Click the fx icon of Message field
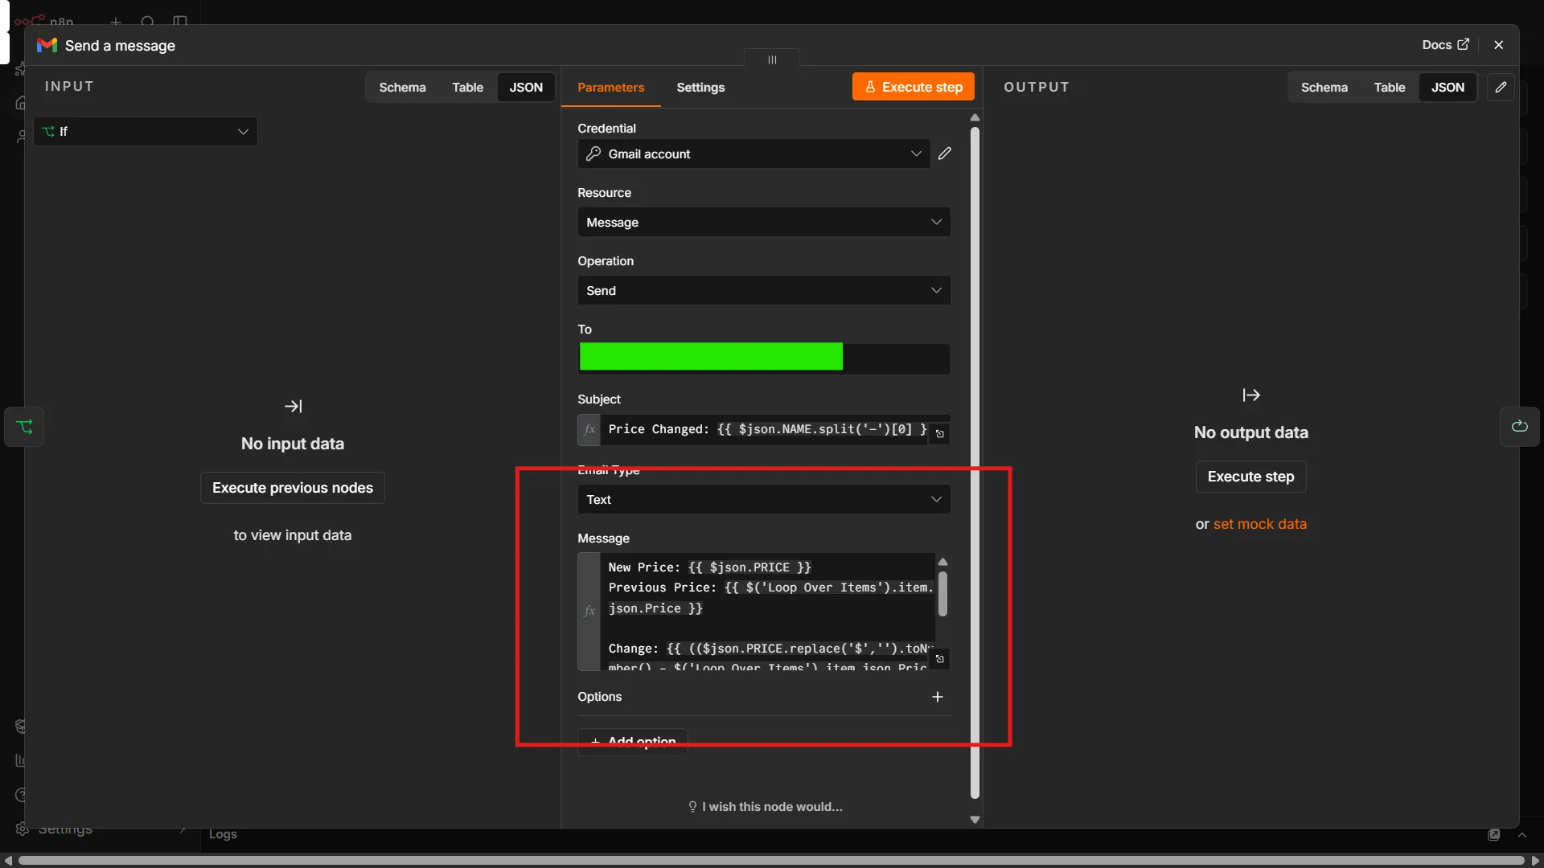This screenshot has height=868, width=1544. coord(589,611)
